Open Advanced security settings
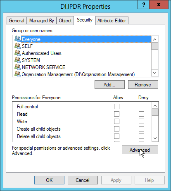 pos(140,150)
